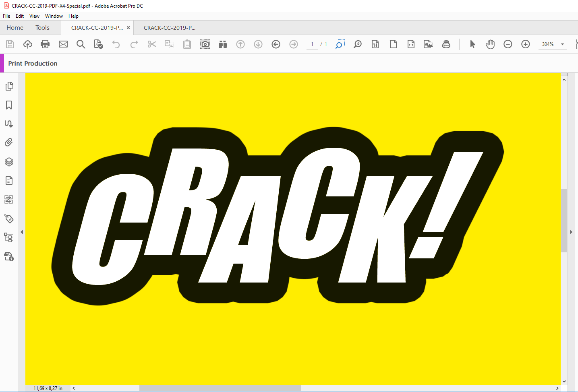
Task: Click the Edit Object image icon
Action: coord(429,44)
